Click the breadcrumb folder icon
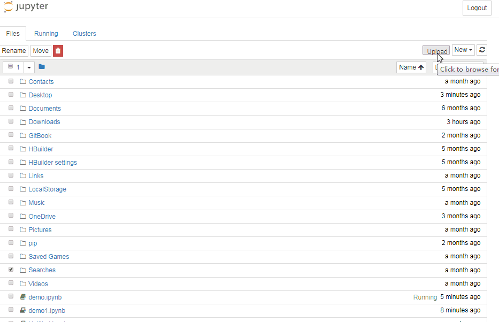Screen dimensions: 499x322 point(42,67)
